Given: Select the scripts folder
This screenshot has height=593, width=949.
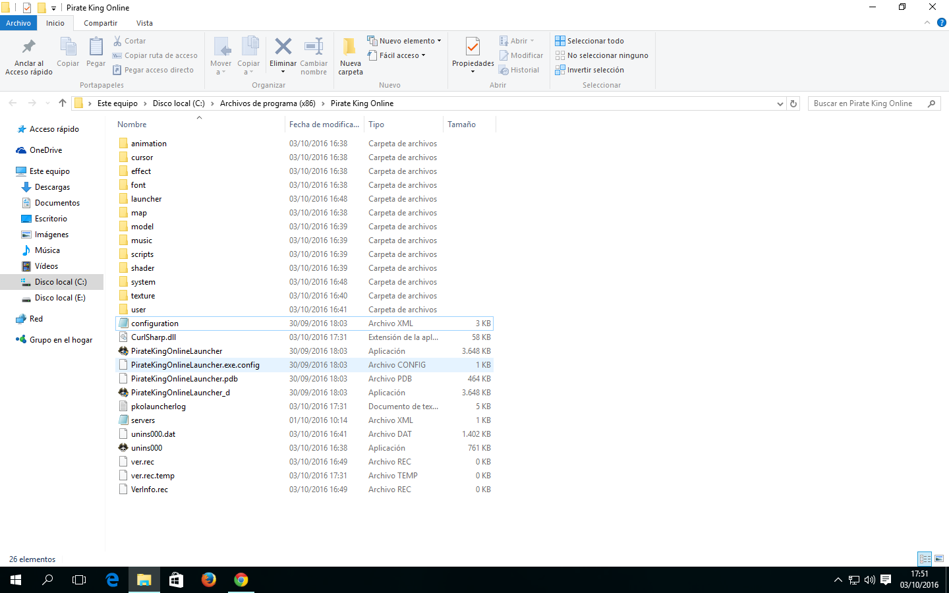Looking at the screenshot, I should point(142,254).
